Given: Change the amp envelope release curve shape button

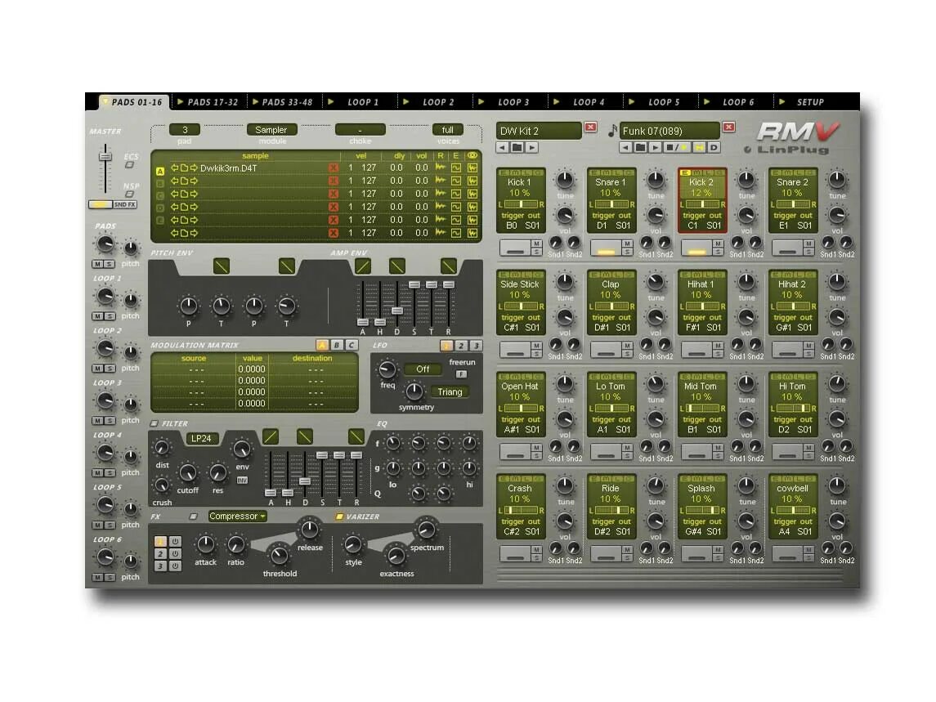Looking at the screenshot, I should [x=448, y=266].
